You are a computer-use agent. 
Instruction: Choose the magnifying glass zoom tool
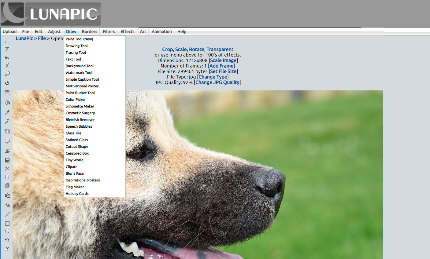(x=7, y=74)
